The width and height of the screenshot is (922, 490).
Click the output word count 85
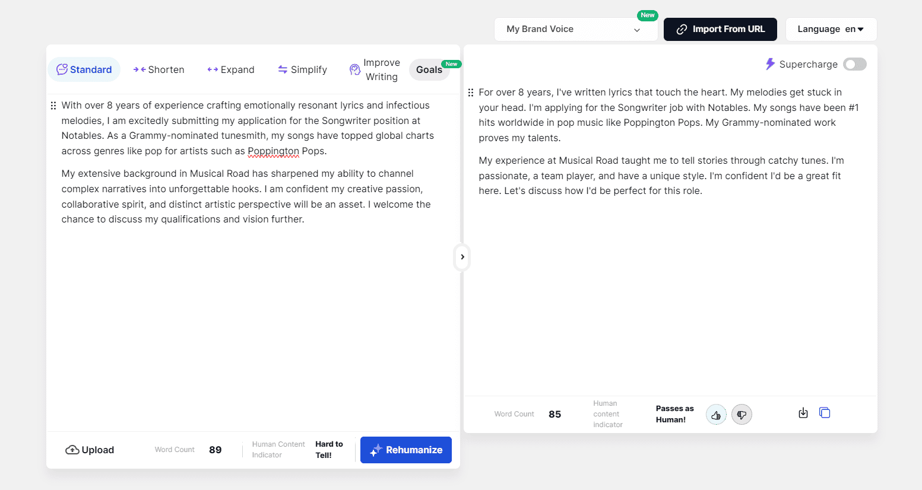(555, 414)
